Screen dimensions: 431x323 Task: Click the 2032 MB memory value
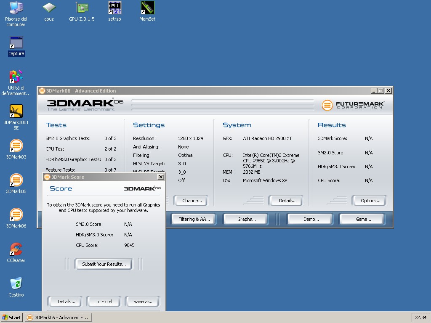[252, 172]
